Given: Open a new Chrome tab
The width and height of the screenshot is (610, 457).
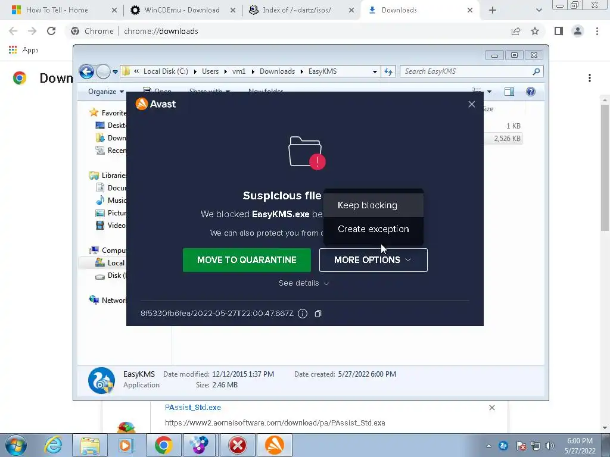Looking at the screenshot, I should [493, 11].
